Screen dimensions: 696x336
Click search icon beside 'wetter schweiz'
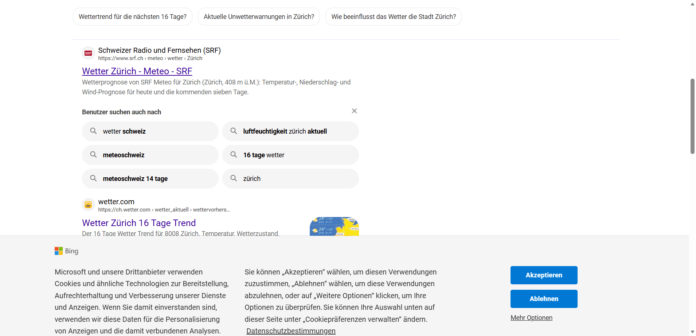point(93,131)
